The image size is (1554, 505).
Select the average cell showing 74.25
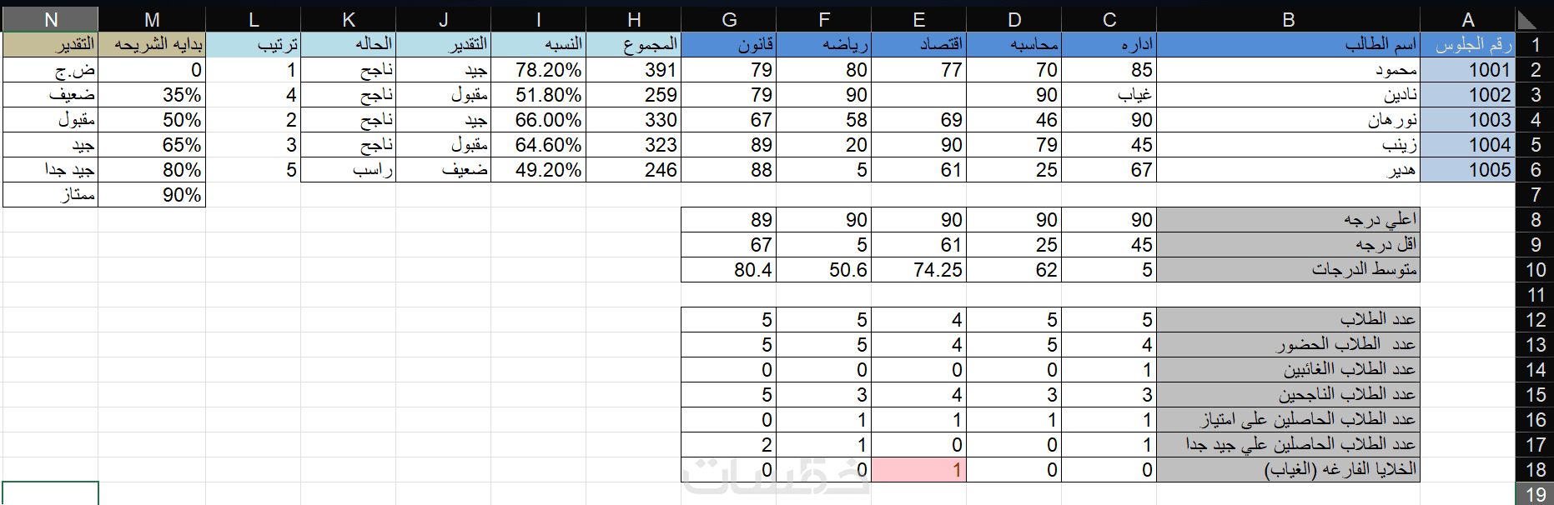[918, 270]
